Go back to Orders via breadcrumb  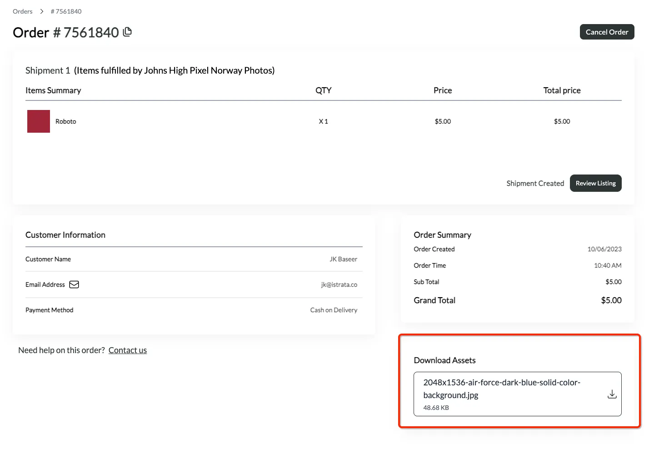(x=23, y=11)
